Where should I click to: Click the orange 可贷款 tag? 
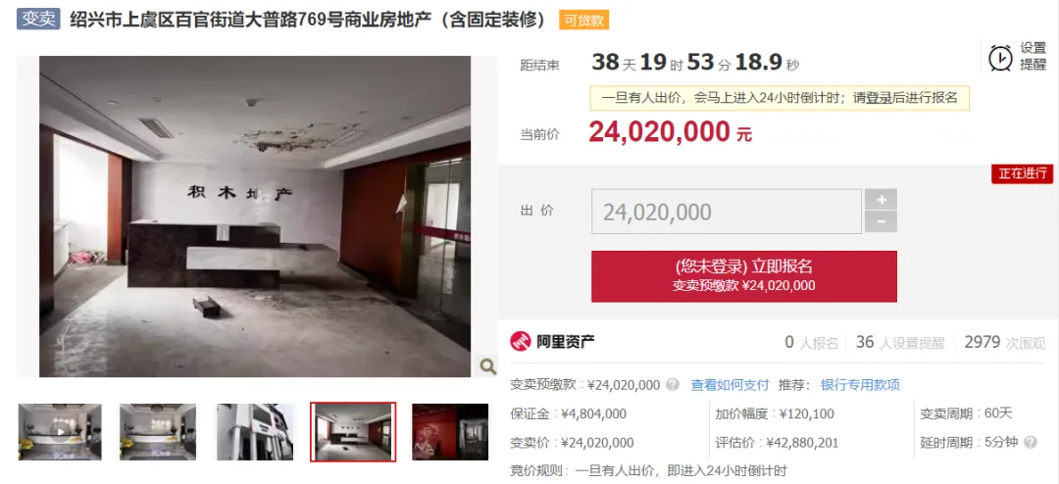[583, 21]
